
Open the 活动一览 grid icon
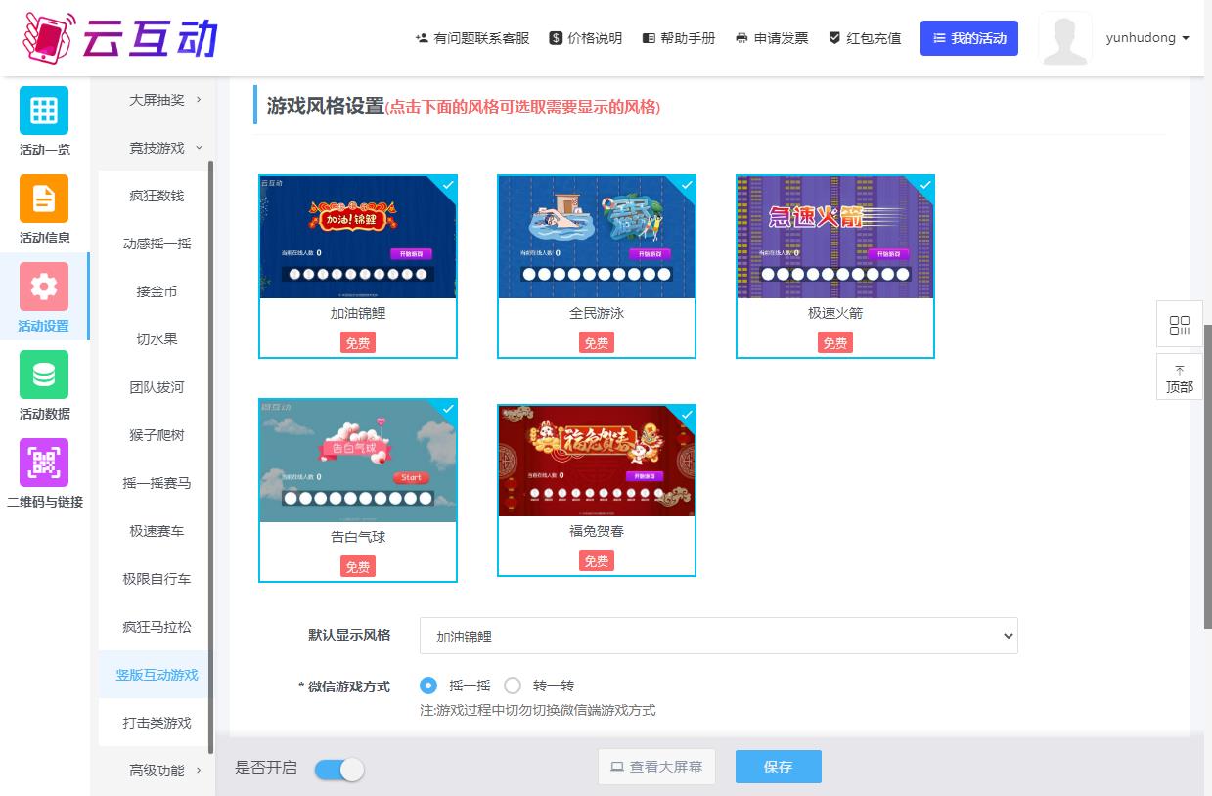tap(44, 111)
